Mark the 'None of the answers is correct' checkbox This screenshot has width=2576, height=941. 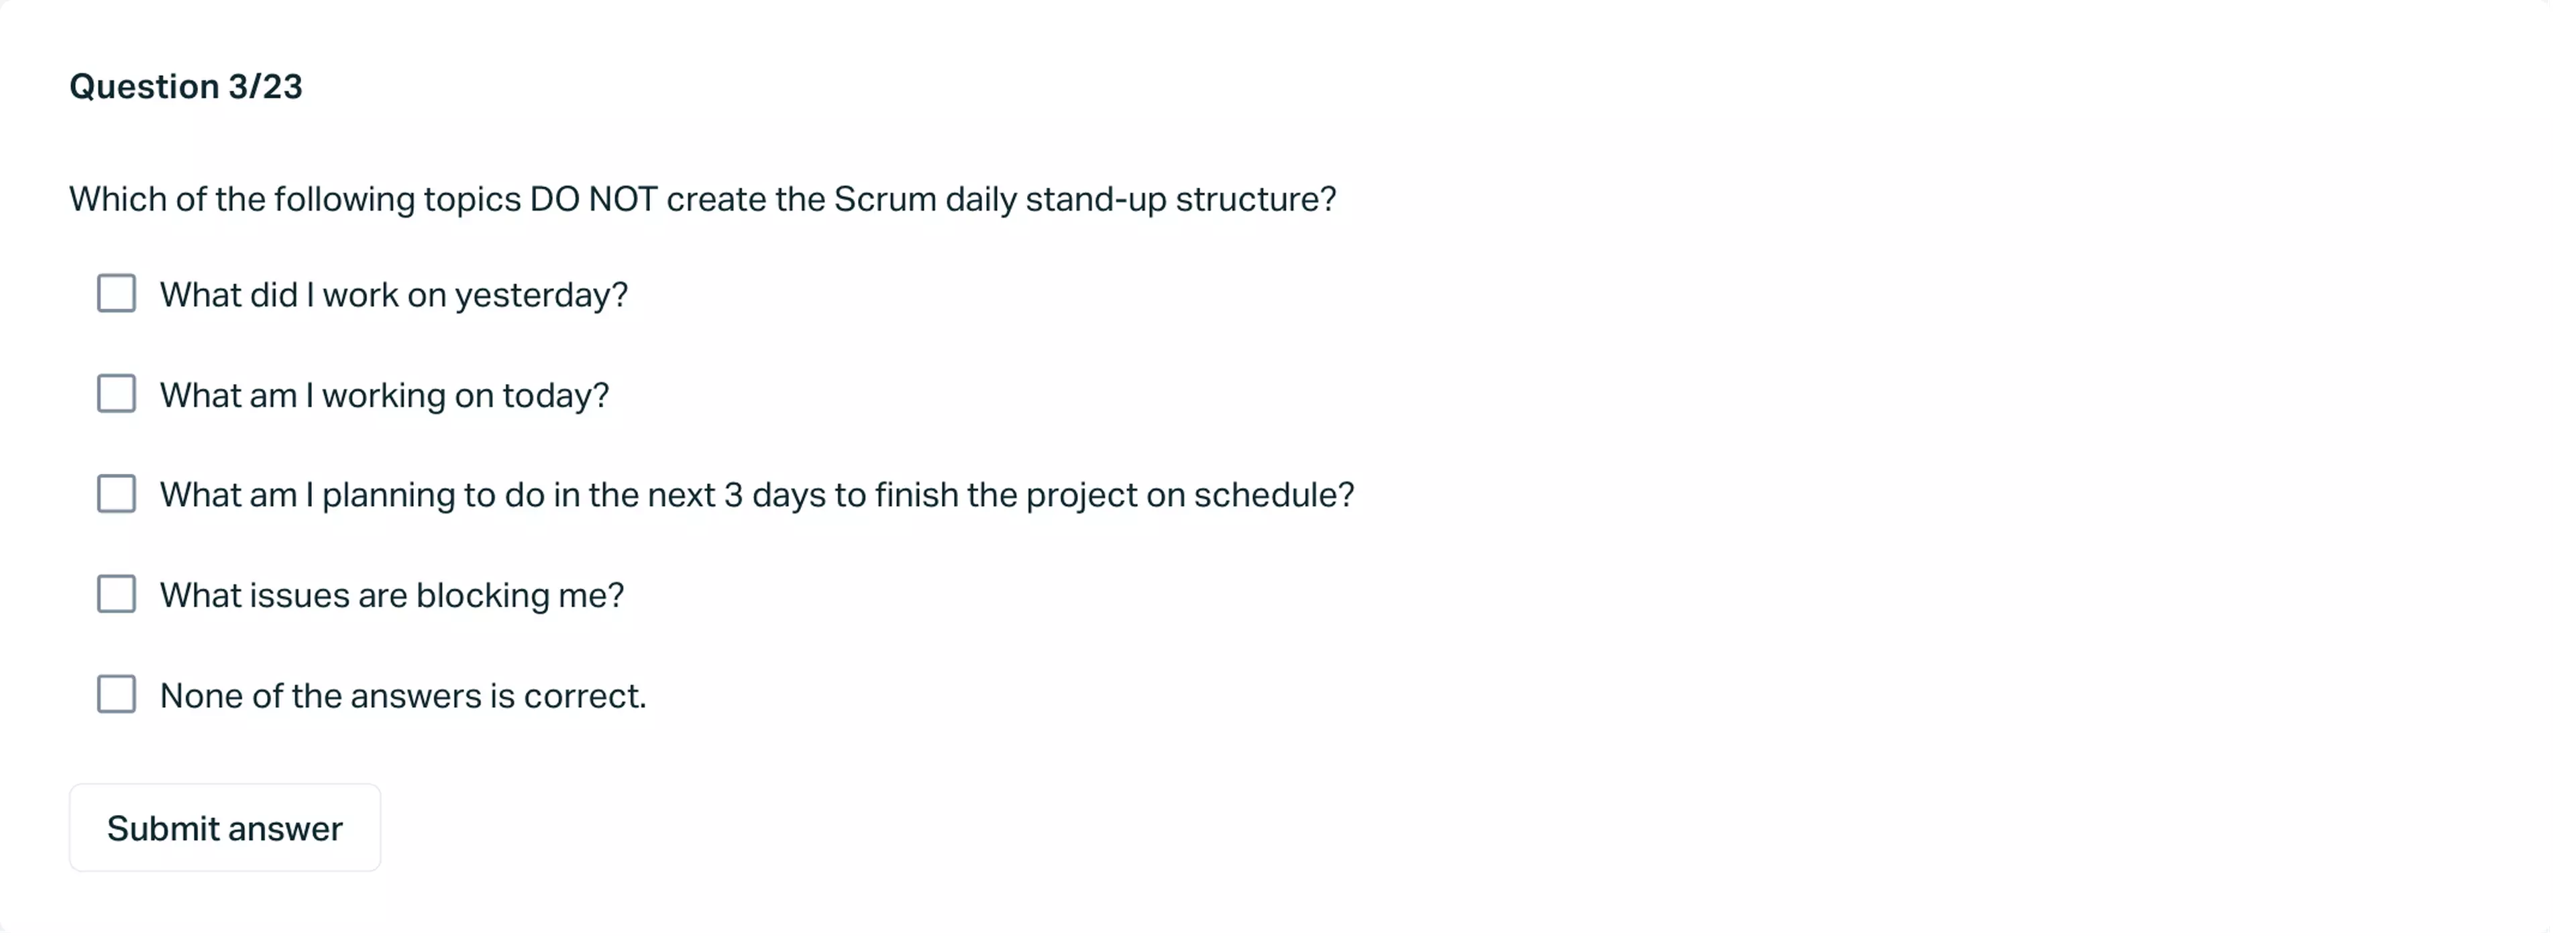[116, 694]
